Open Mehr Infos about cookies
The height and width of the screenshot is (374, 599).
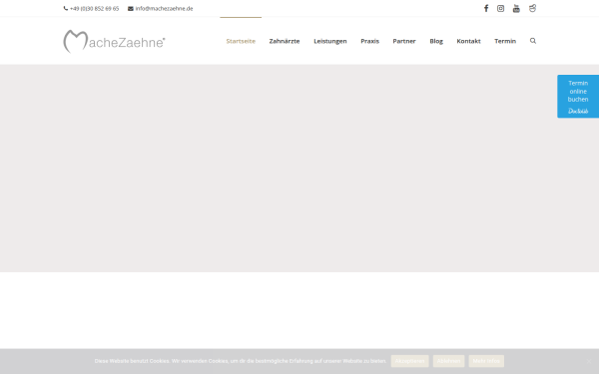pyautogui.click(x=486, y=361)
